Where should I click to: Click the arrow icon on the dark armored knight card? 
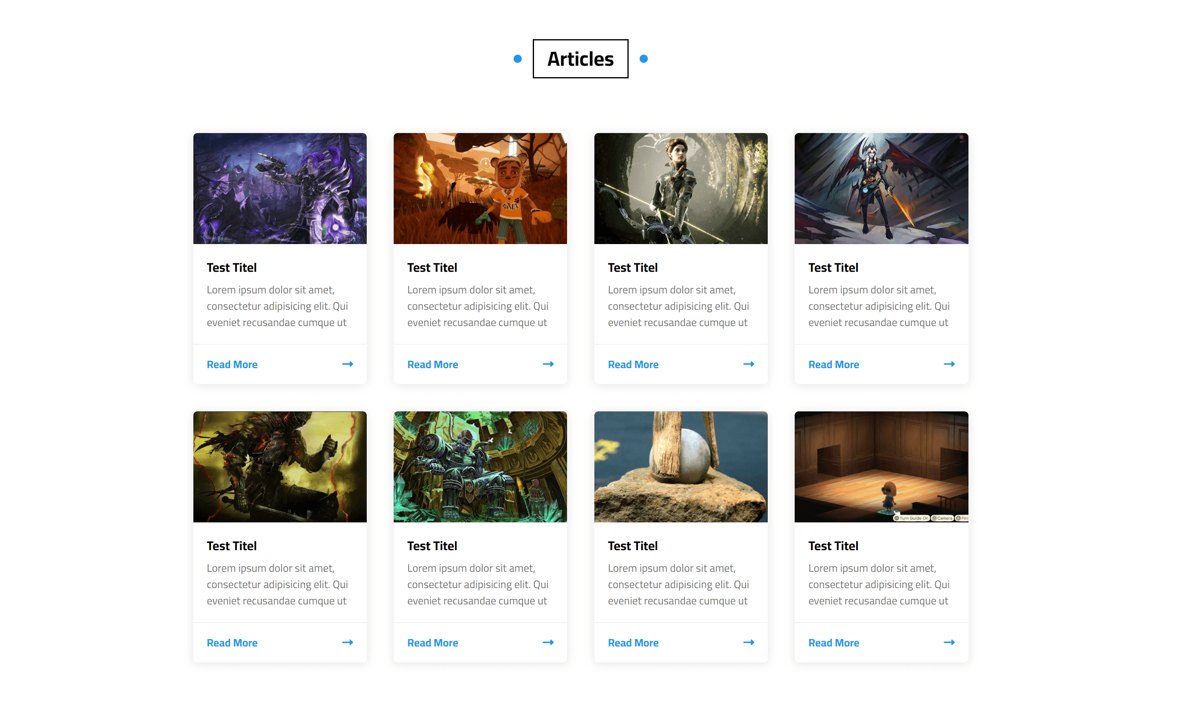[x=348, y=642]
